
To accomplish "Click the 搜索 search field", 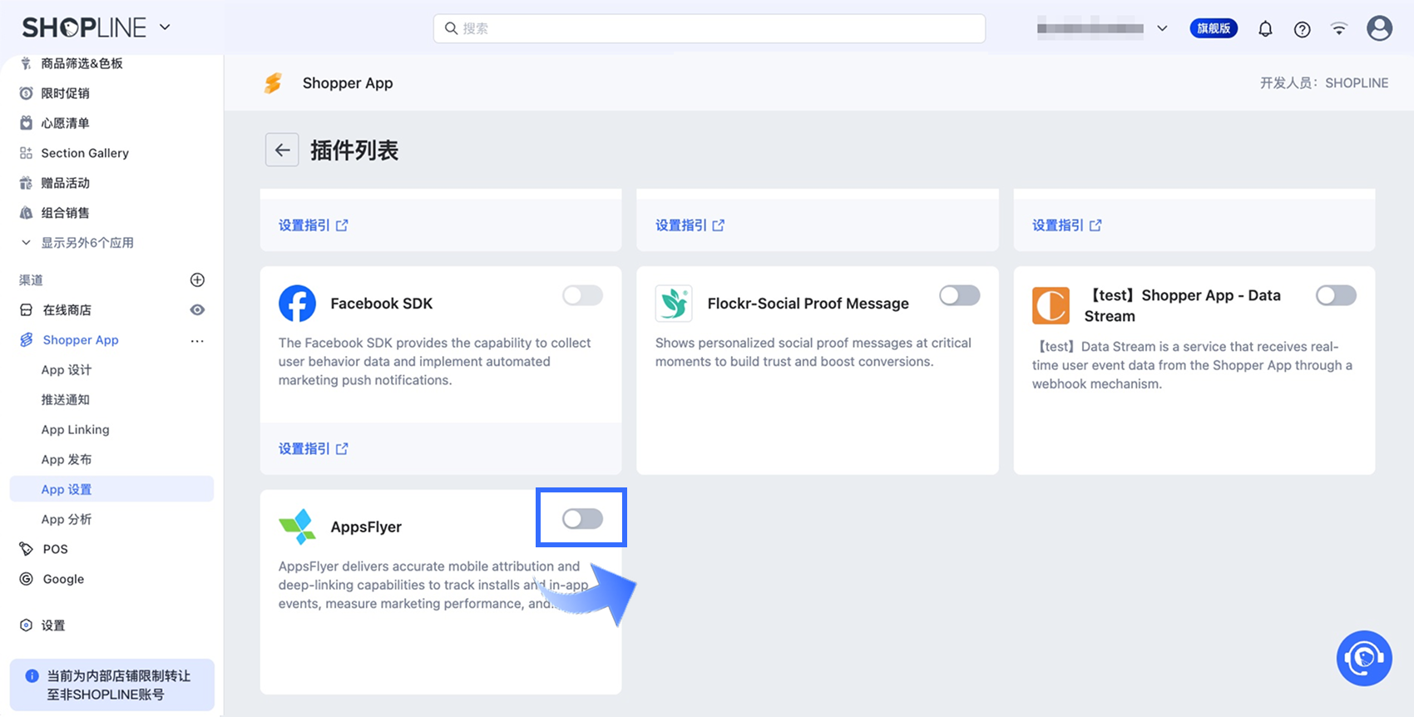I will [709, 28].
